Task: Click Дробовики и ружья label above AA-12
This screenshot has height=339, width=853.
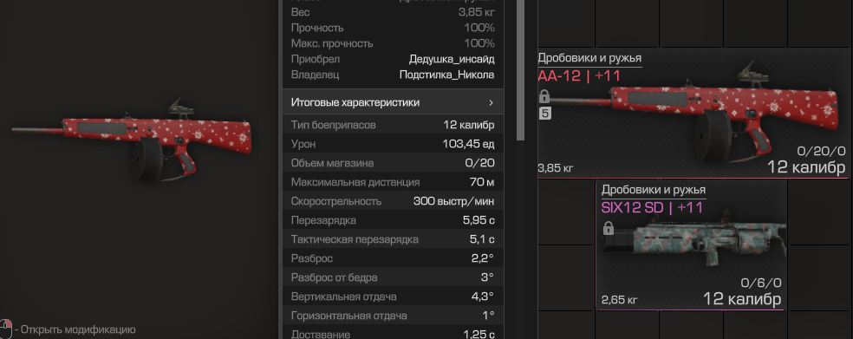Action: click(589, 58)
